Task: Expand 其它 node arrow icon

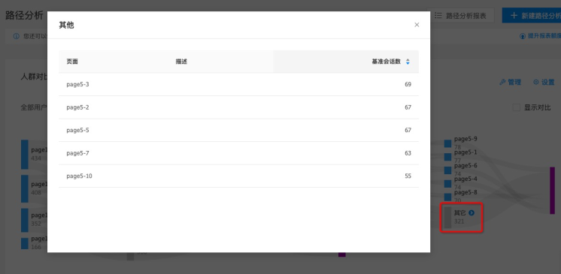Action: 472,213
